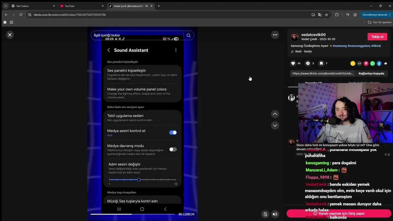The image size is (393, 221).
Task: Mute the tab using the TikTok tab's speaker icon
Action: click(146, 6)
